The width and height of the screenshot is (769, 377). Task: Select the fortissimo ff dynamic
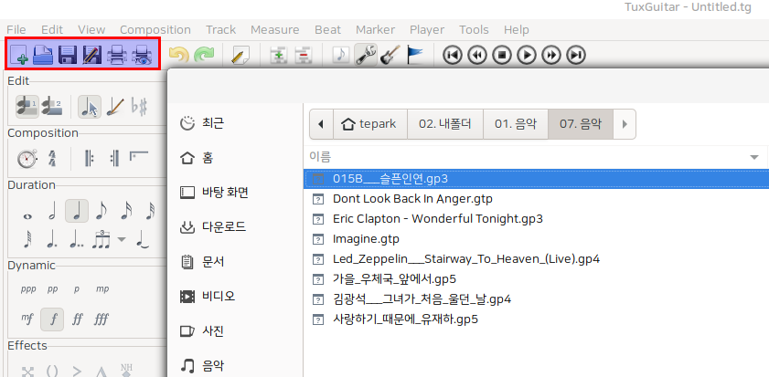click(78, 319)
